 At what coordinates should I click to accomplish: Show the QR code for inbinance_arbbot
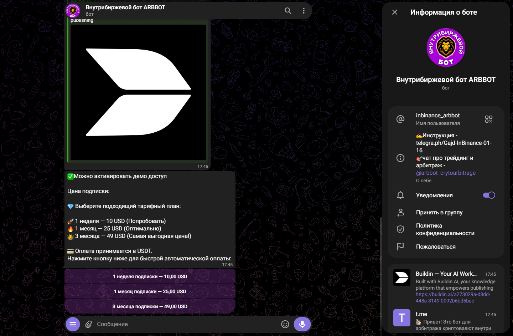tap(489, 119)
